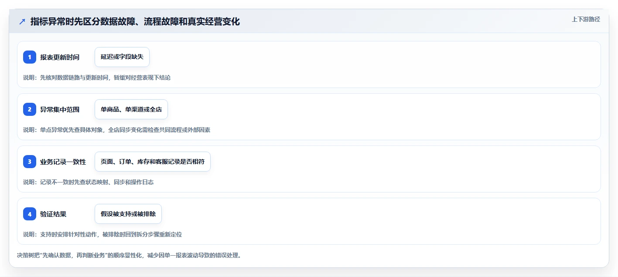Click the 异常集中范围 step title
Viewport: 618px width, 277px height.
60,109
